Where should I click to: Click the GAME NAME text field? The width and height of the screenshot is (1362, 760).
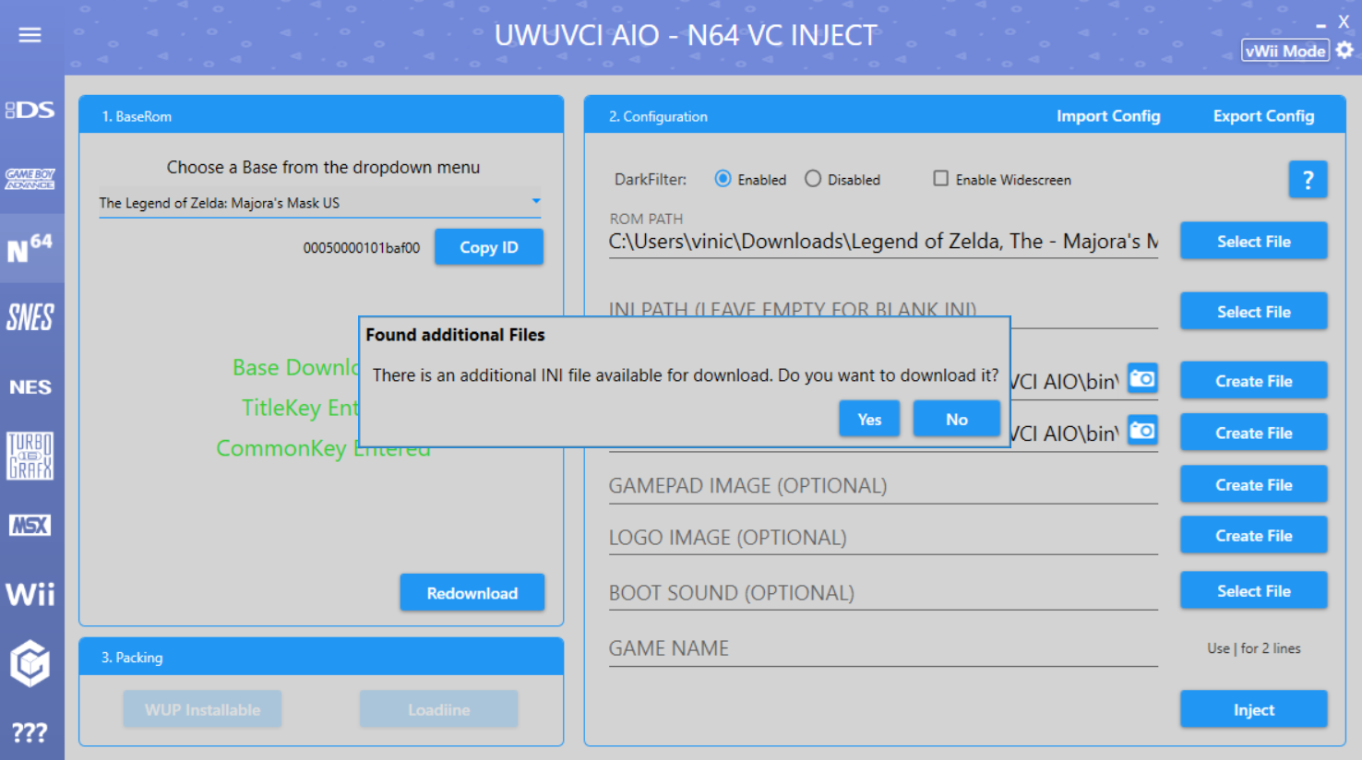pyautogui.click(x=882, y=649)
